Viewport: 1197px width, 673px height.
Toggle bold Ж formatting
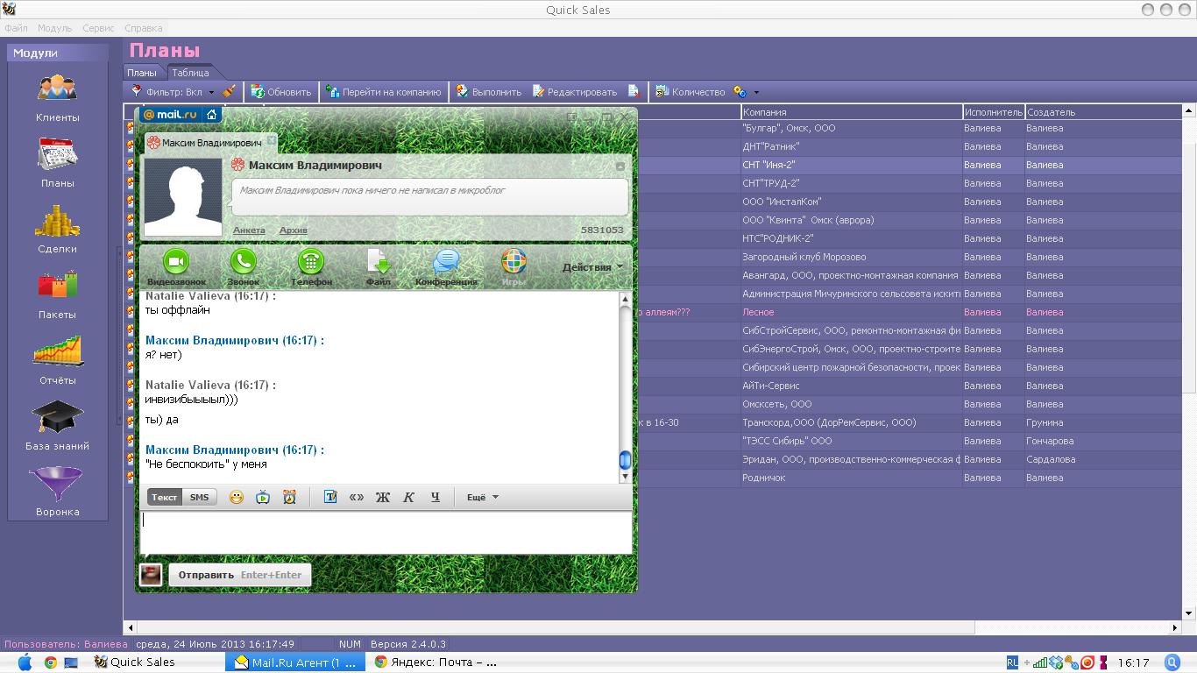click(x=383, y=497)
